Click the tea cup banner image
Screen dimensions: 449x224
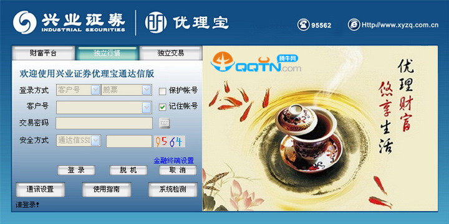coord(320,128)
